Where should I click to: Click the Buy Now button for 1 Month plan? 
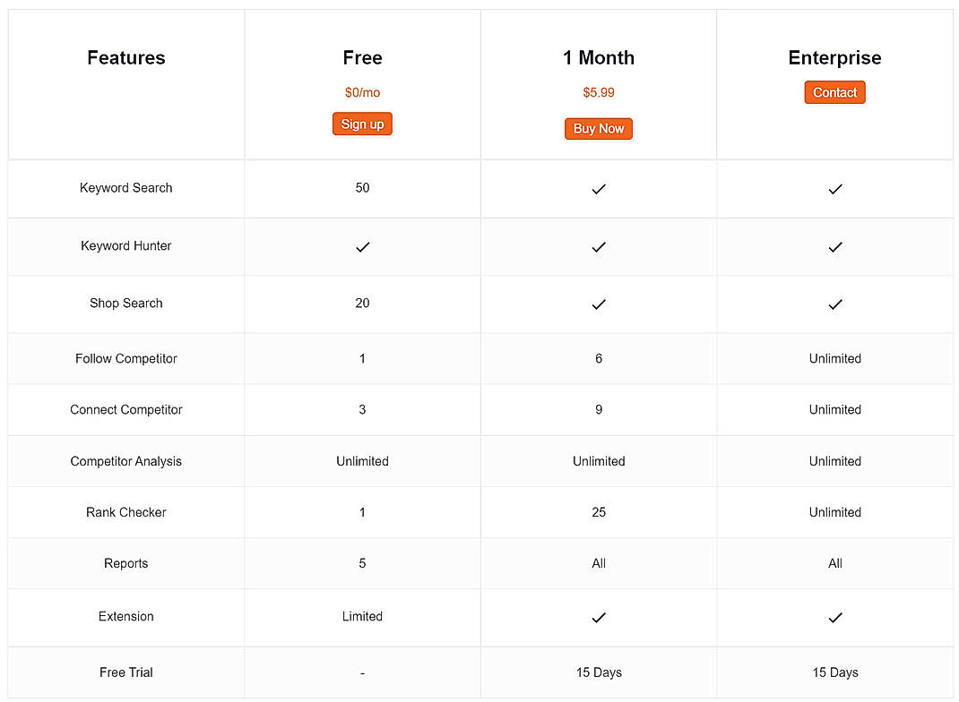pos(598,128)
